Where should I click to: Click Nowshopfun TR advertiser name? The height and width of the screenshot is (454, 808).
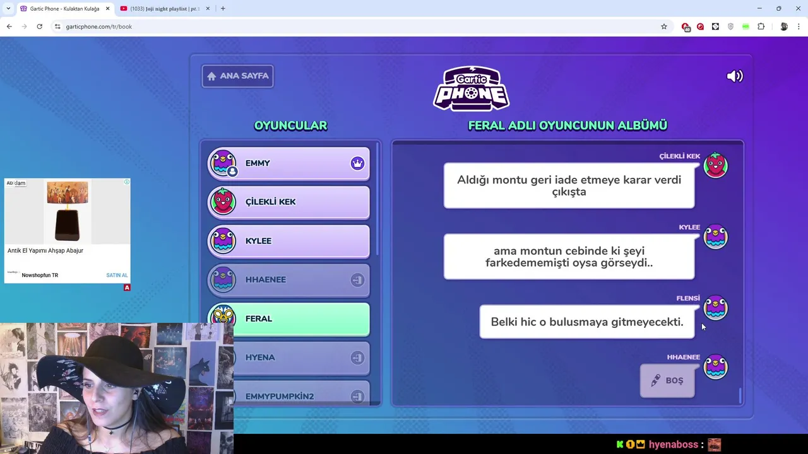click(x=40, y=276)
